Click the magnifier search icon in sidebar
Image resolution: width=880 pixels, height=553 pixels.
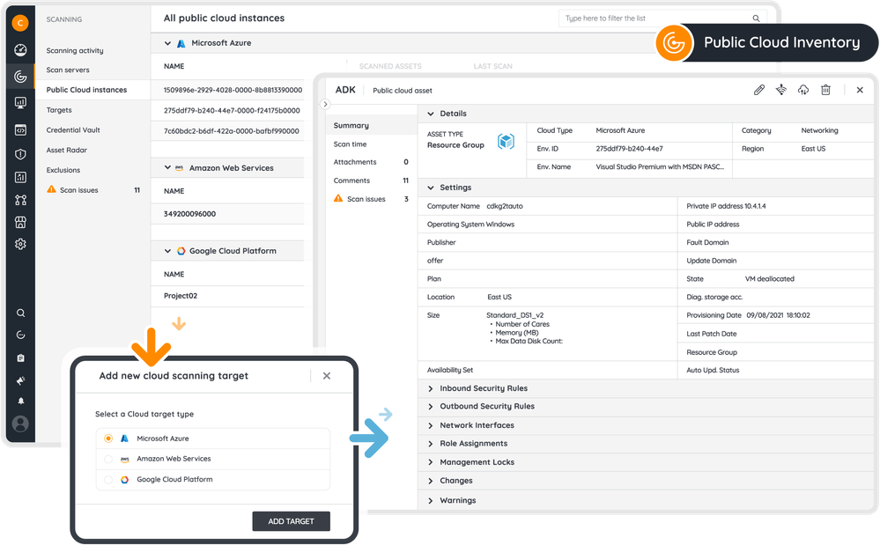coord(20,313)
